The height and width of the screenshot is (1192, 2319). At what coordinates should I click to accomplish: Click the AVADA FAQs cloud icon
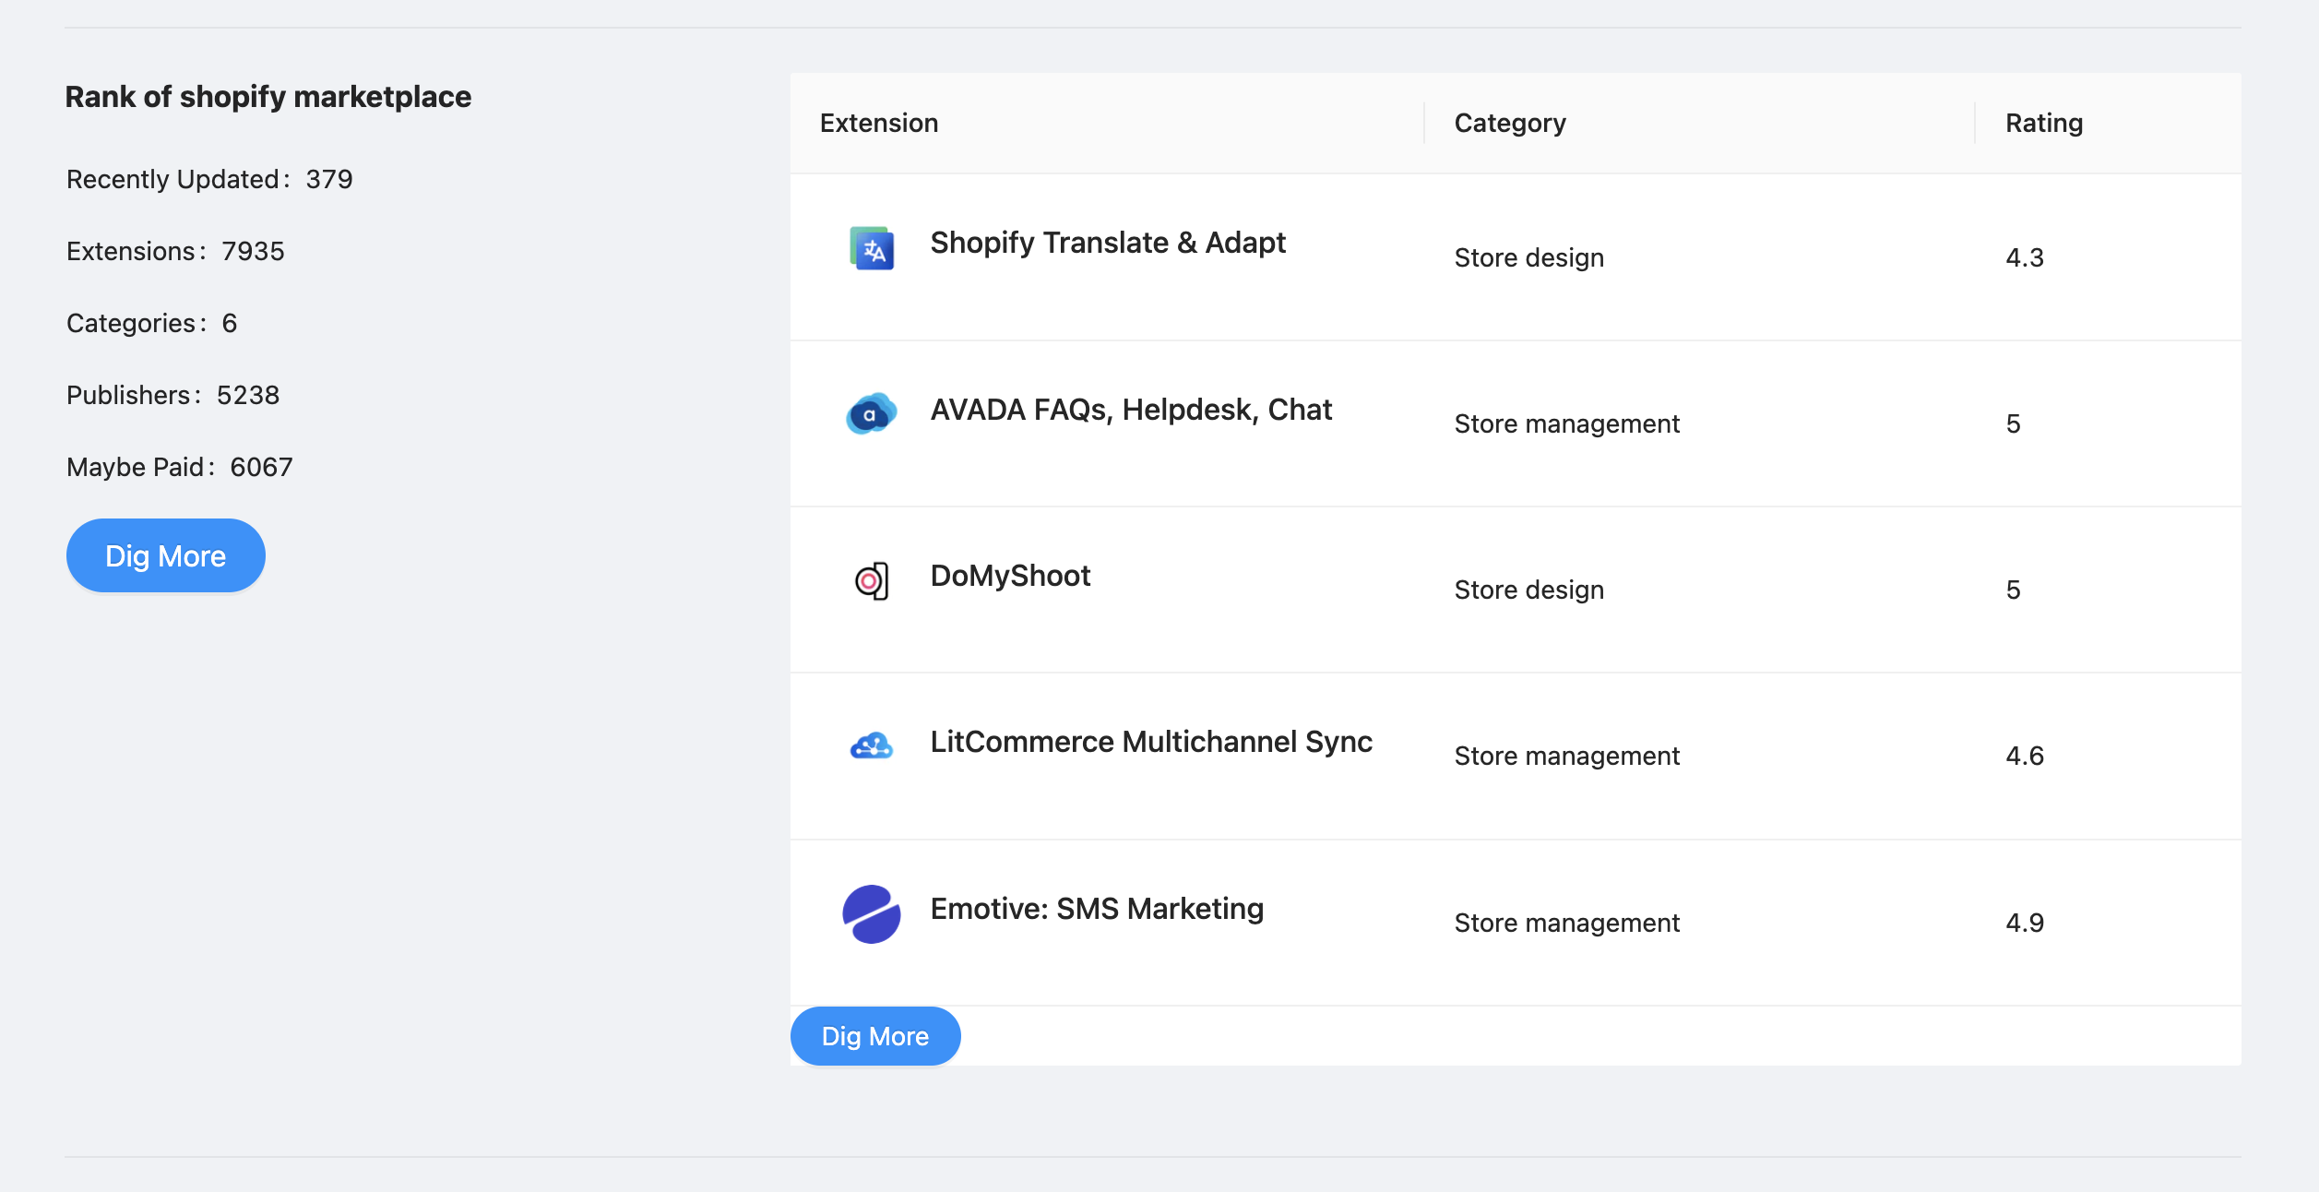pyautogui.click(x=871, y=414)
